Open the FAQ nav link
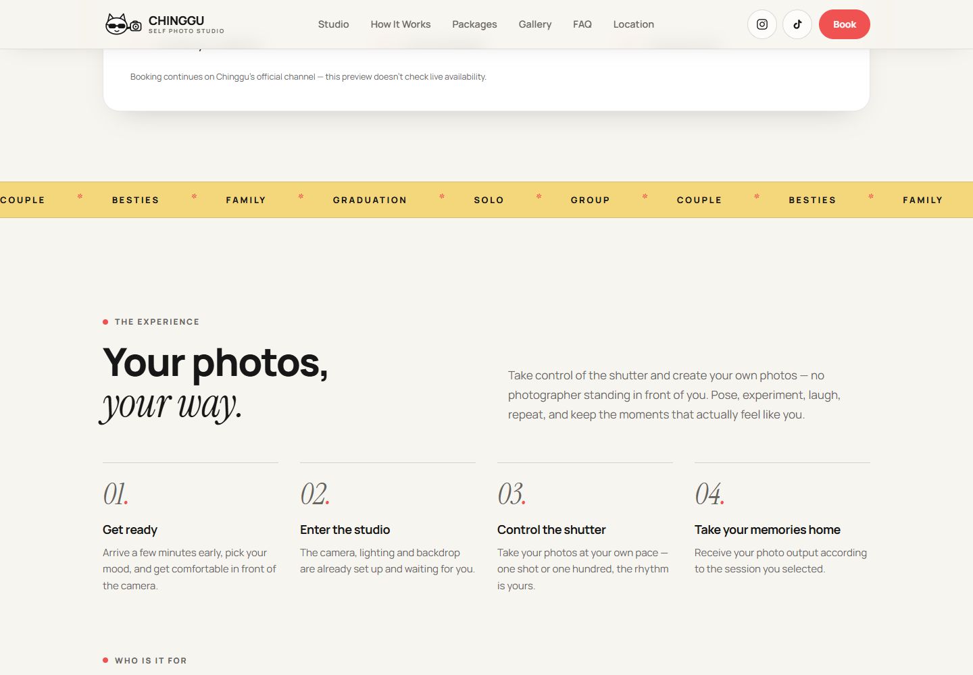 [582, 24]
